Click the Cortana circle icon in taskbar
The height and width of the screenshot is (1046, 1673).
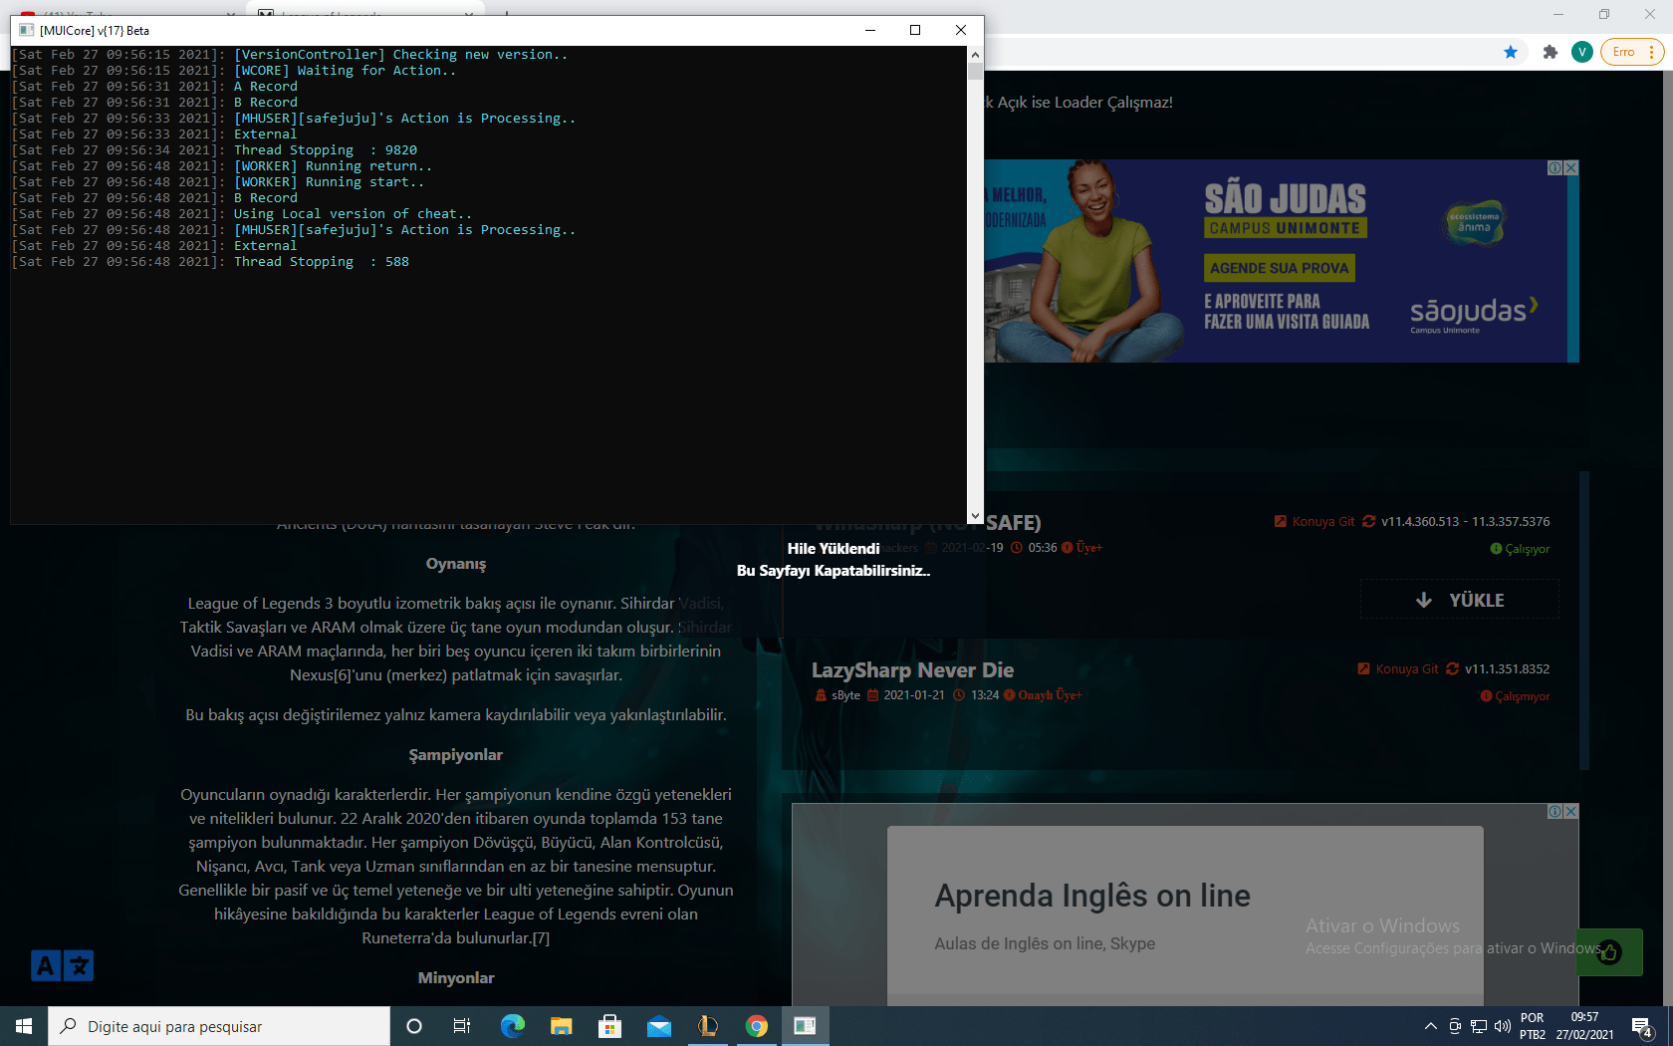(x=414, y=1026)
